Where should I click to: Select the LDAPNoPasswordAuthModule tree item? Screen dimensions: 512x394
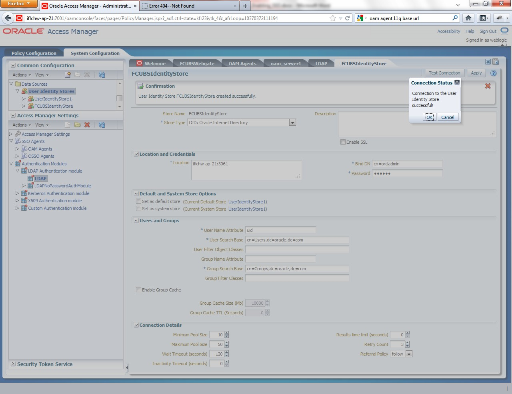point(62,186)
